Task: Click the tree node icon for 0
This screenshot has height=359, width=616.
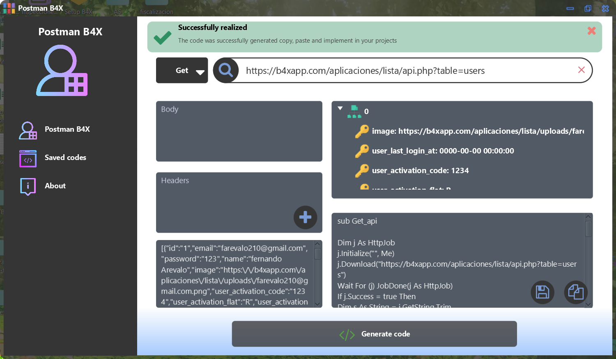Action: [354, 112]
